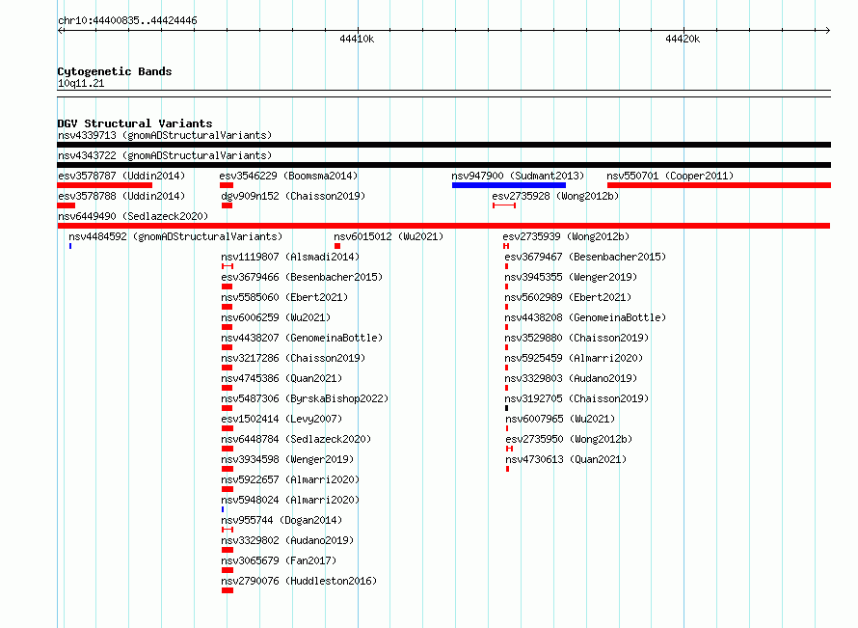858x628 pixels.
Task: Open variant esv3578788 (Uddin2014)
Action: pos(121,196)
